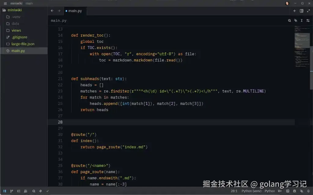Toggle selections menu text-cursor icon
Image resolution: width=313 pixels, height=195 pixels.
pos(302,21)
